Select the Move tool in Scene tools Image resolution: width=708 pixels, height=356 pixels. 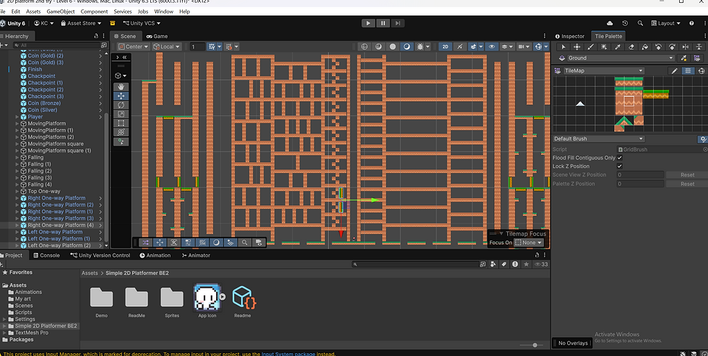point(121,96)
